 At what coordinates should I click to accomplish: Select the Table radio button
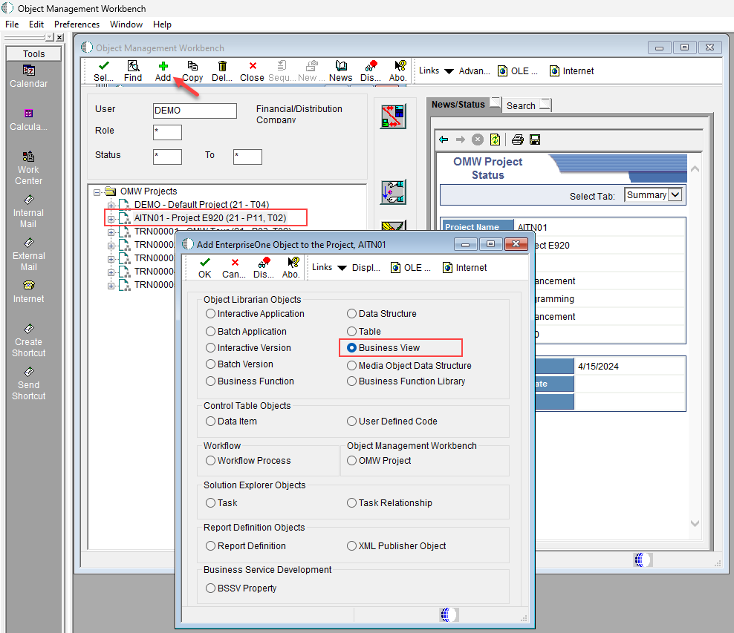351,332
